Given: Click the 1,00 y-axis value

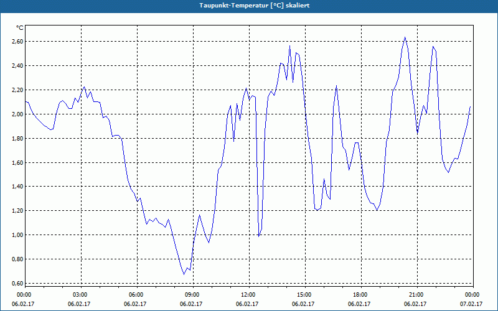Looking at the screenshot, I should tap(17, 235).
